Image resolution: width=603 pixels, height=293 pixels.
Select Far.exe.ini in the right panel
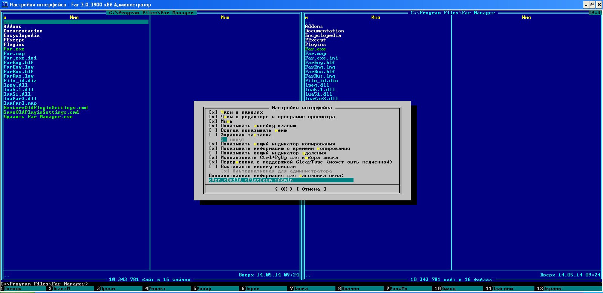point(321,58)
